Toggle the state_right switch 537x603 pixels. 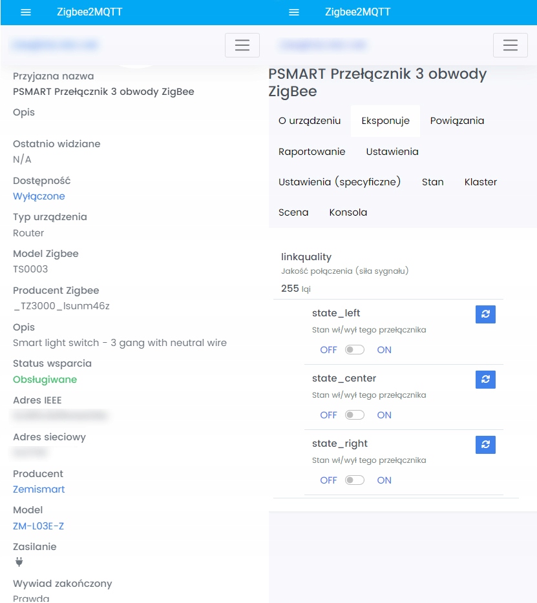[x=355, y=480]
